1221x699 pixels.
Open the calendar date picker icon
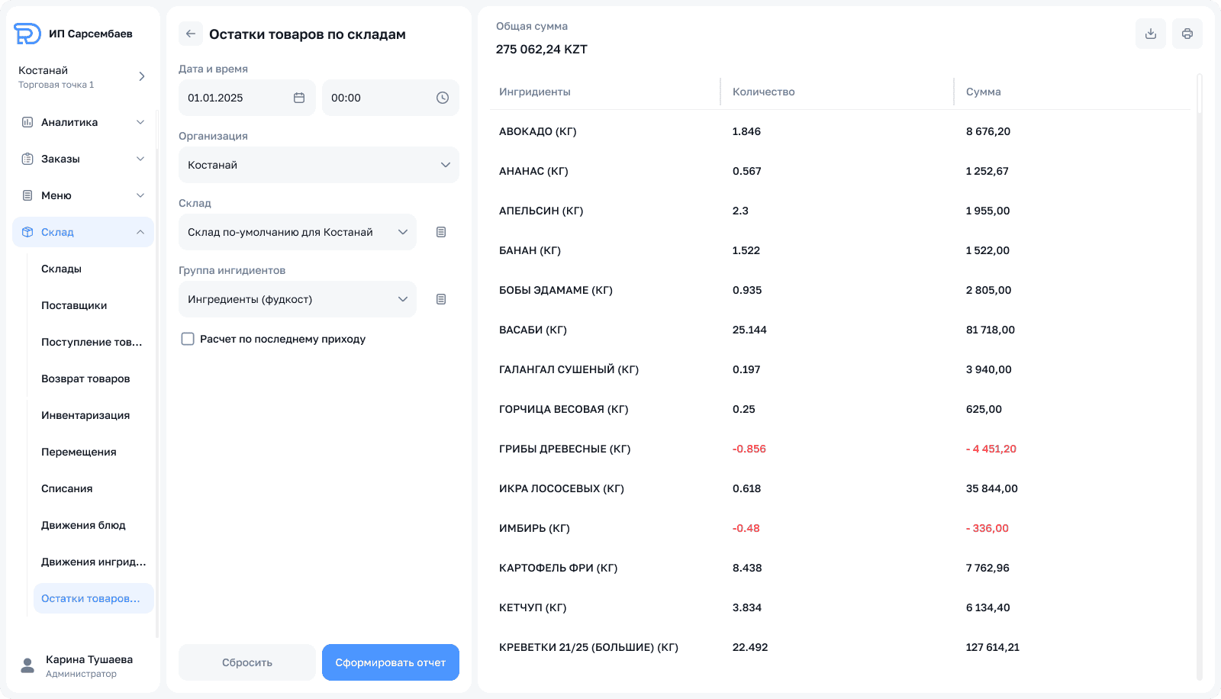click(x=299, y=98)
